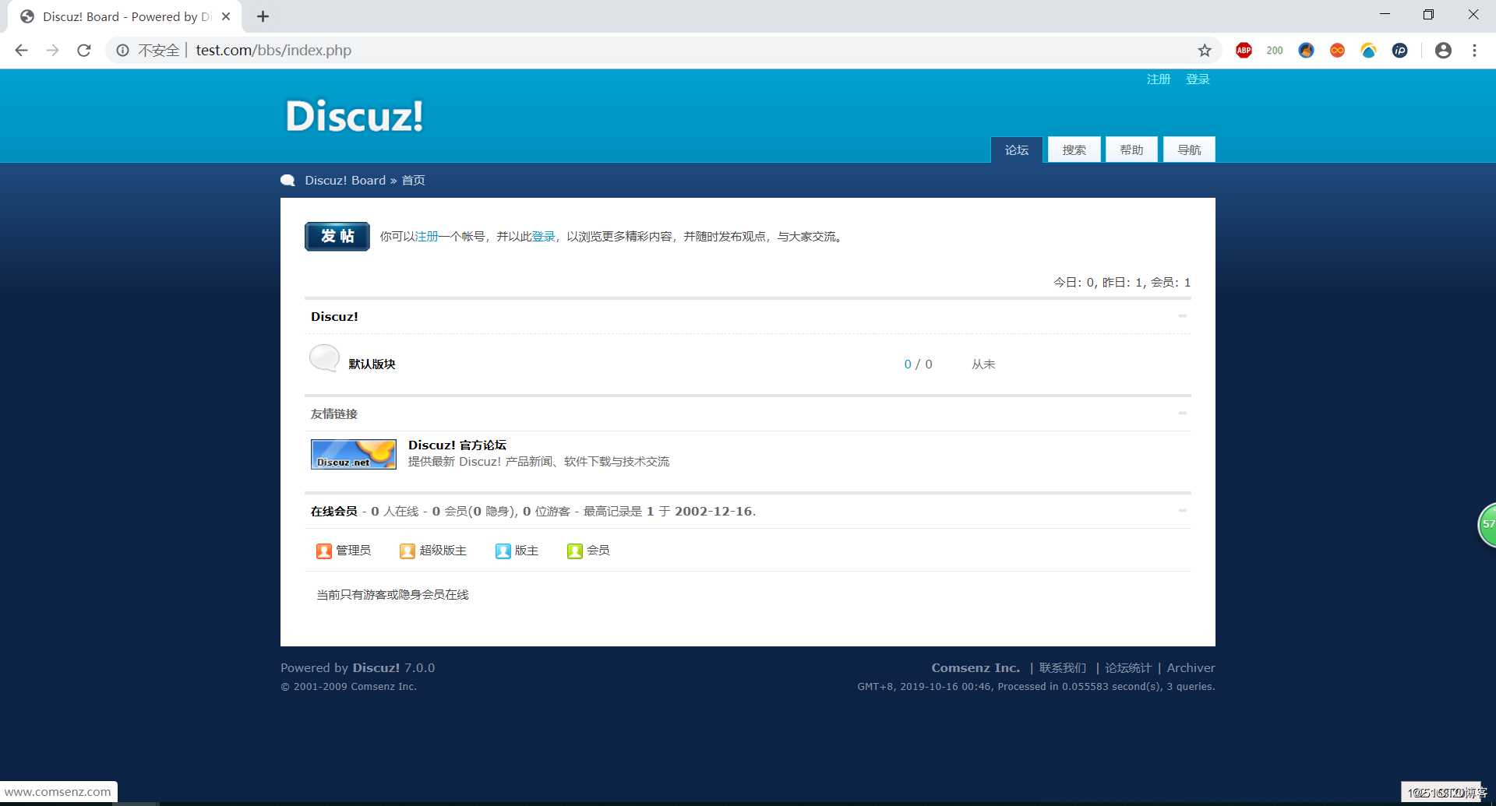Click the 发帖 post button
The width and height of the screenshot is (1496, 806).
click(337, 237)
